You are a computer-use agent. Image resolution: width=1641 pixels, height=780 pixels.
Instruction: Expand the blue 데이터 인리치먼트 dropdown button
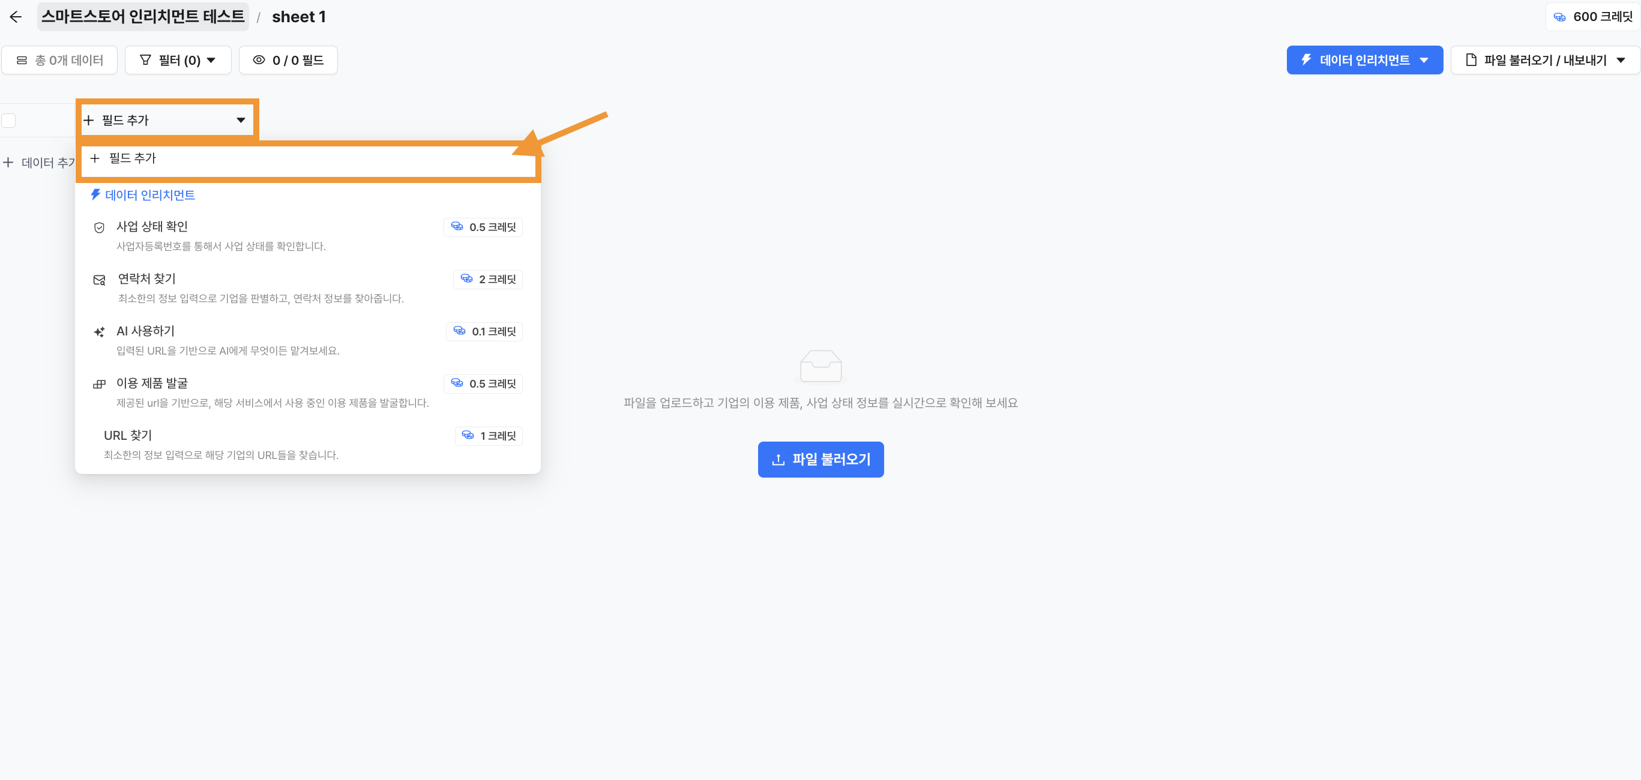click(1364, 60)
